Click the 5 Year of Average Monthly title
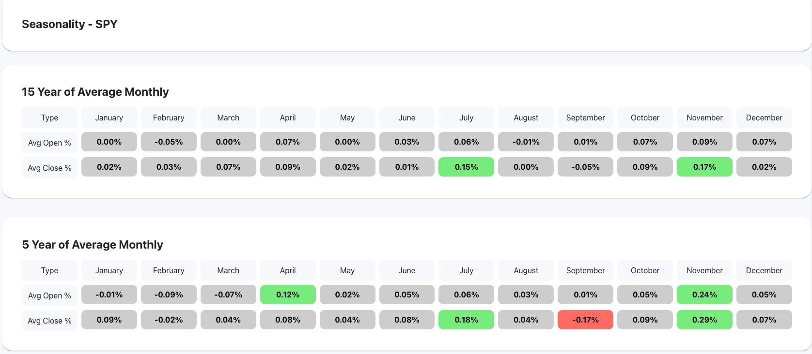 92,245
